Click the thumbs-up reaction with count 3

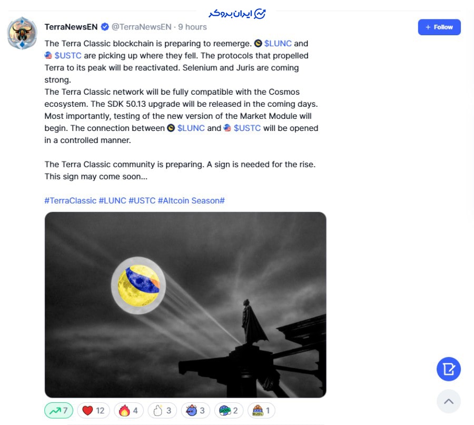[161, 410]
